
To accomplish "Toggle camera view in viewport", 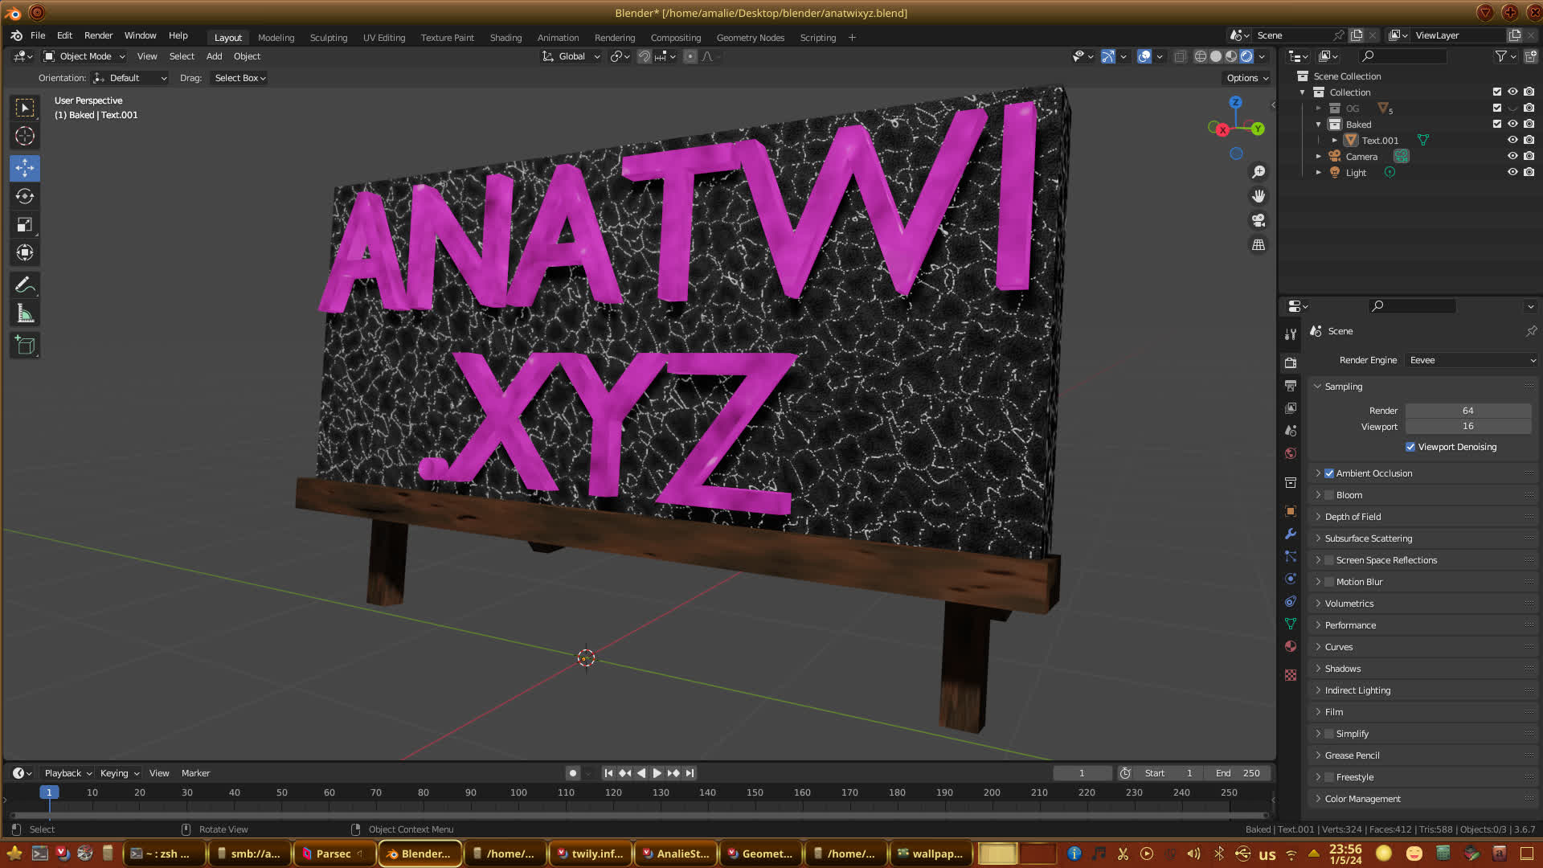I will click(1259, 220).
